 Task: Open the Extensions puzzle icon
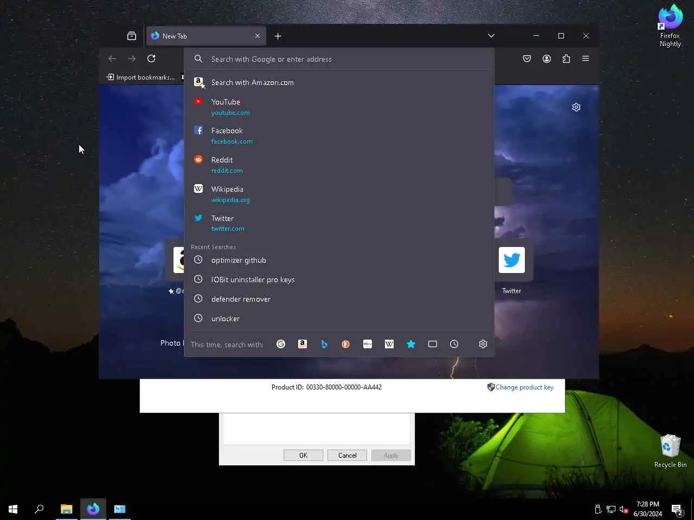pyautogui.click(x=566, y=58)
